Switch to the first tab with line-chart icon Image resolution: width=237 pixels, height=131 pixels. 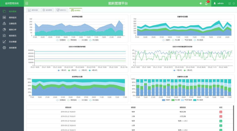coord(33,10)
